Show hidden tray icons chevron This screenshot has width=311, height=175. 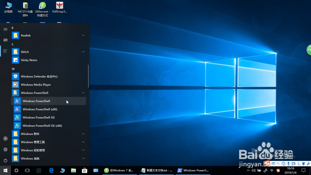coord(248,170)
